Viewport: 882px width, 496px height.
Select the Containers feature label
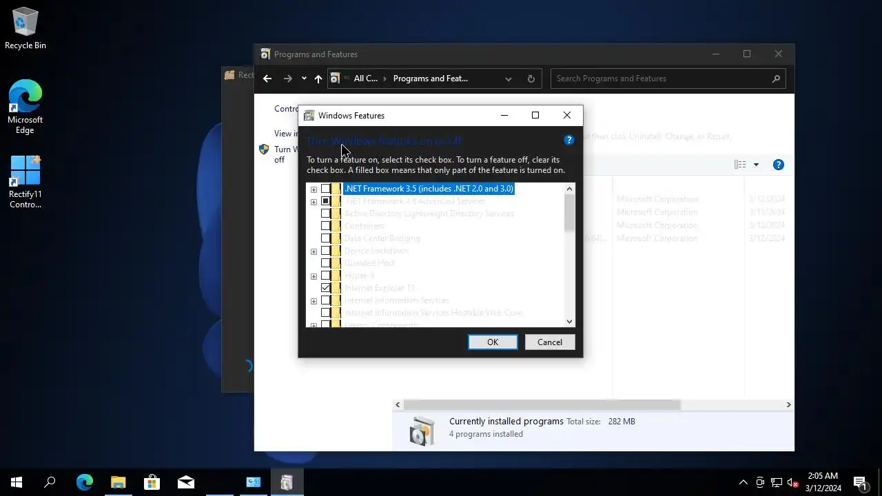364,226
